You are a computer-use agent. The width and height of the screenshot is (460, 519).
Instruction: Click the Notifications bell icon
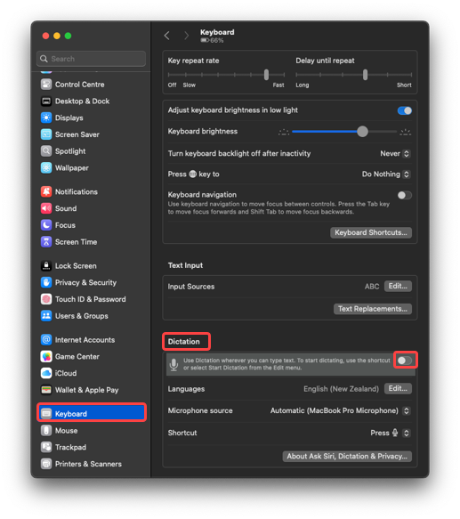tap(46, 191)
